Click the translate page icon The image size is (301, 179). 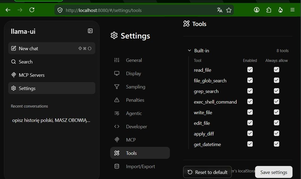[x=220, y=10]
